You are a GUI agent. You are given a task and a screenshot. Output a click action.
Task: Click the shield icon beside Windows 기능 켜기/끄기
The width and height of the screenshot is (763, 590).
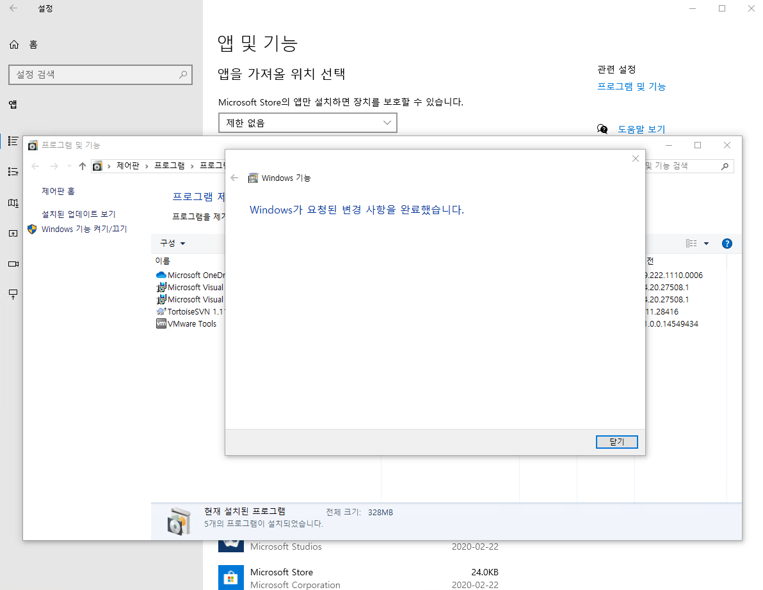[x=32, y=229]
